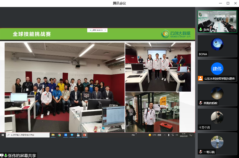
Task: Click the PowerPoint icon in the shared taskbar
Action: click(x=85, y=135)
